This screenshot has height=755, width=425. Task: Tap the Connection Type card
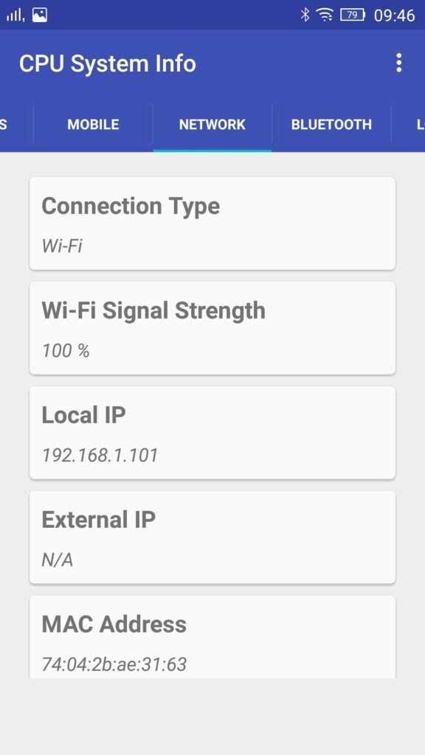point(212,223)
